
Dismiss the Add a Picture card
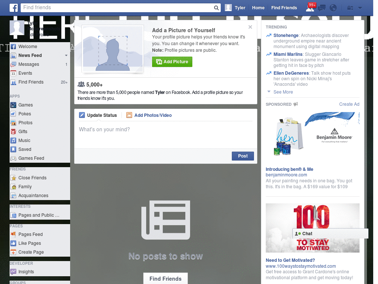coord(250,27)
